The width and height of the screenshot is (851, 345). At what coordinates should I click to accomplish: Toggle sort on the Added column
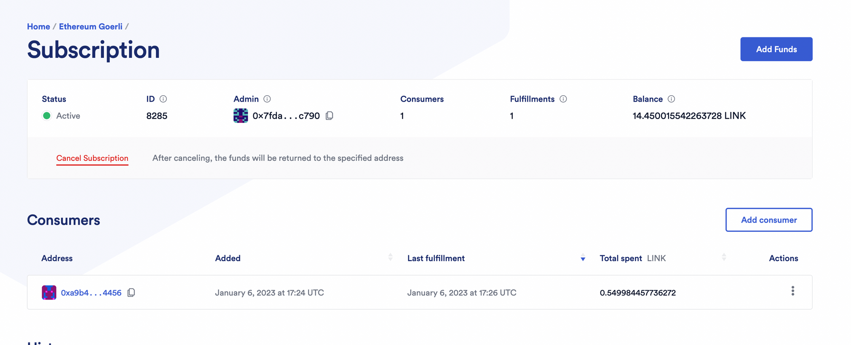391,257
